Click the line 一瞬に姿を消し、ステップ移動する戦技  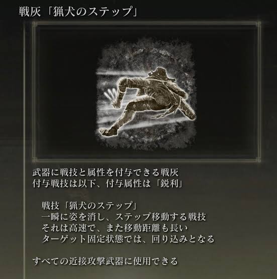[x=124, y=217]
